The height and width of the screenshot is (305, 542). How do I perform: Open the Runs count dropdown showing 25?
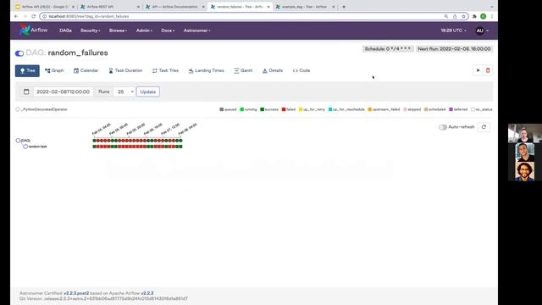point(124,91)
